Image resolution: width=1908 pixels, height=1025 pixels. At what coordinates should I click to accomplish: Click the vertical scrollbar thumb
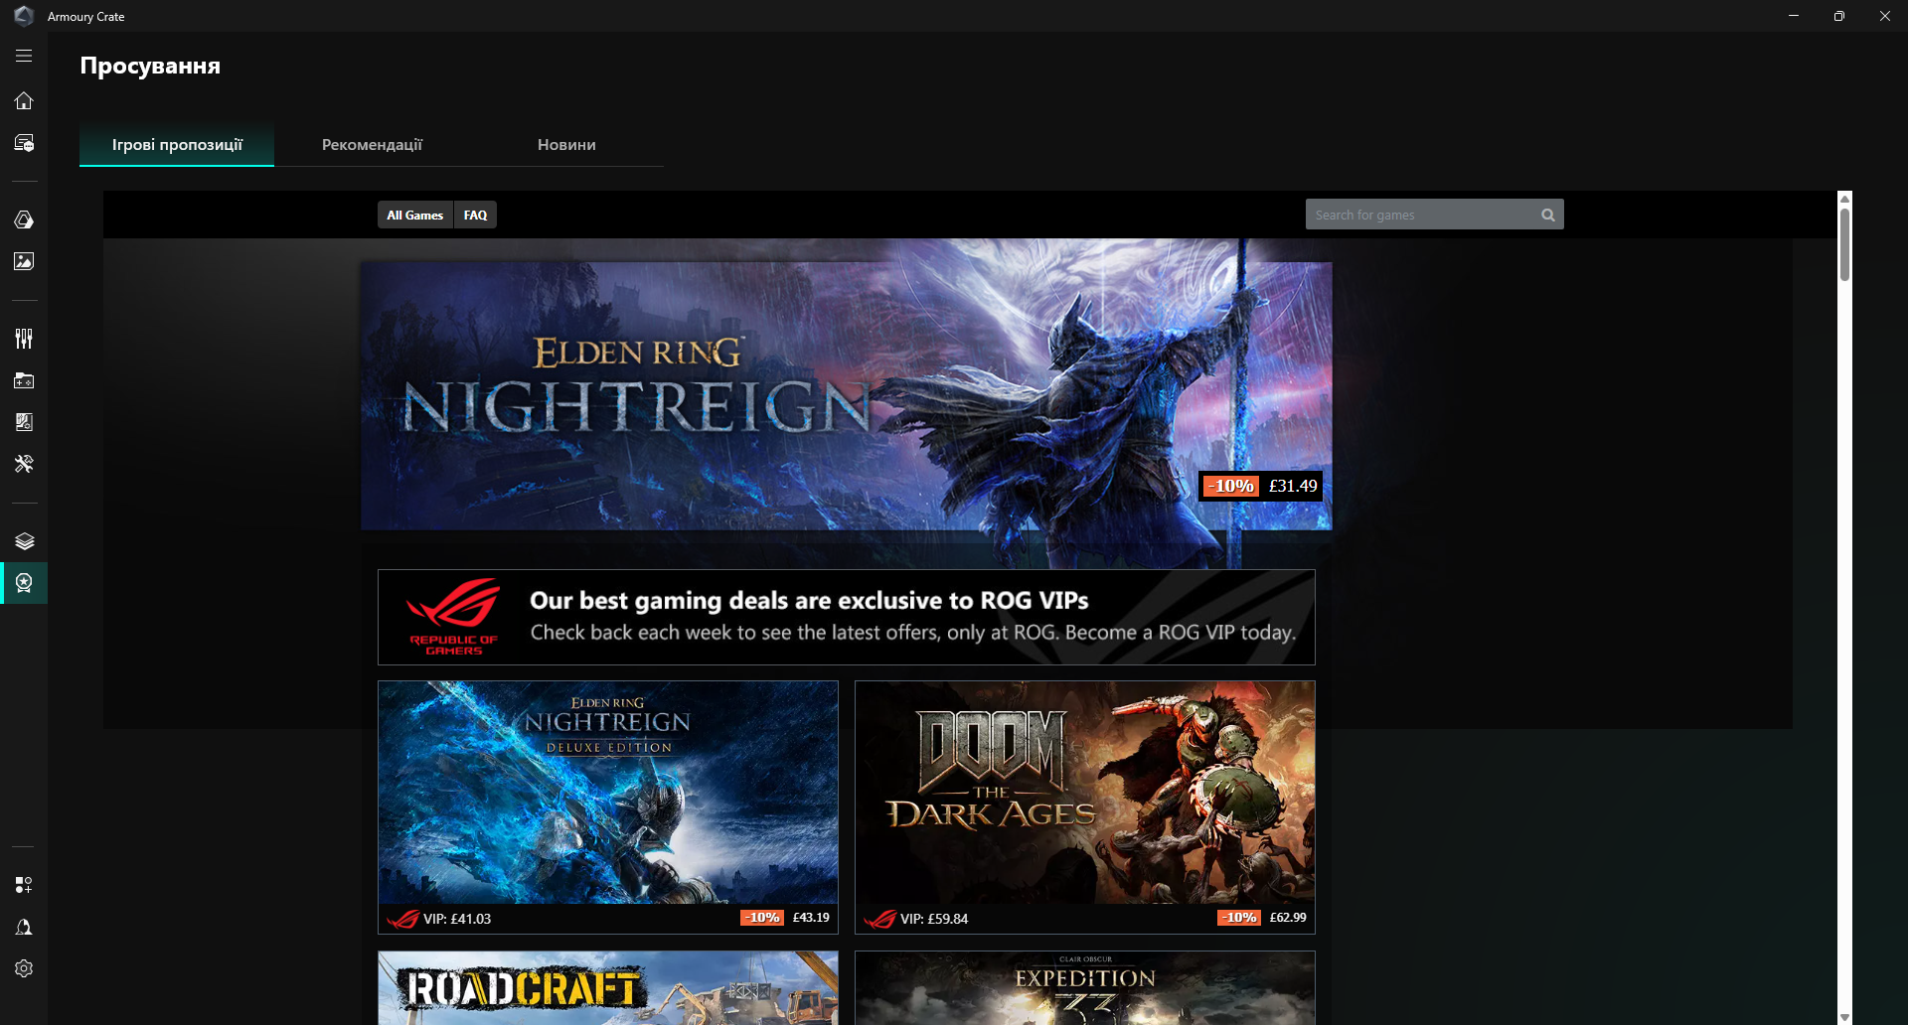click(1844, 244)
